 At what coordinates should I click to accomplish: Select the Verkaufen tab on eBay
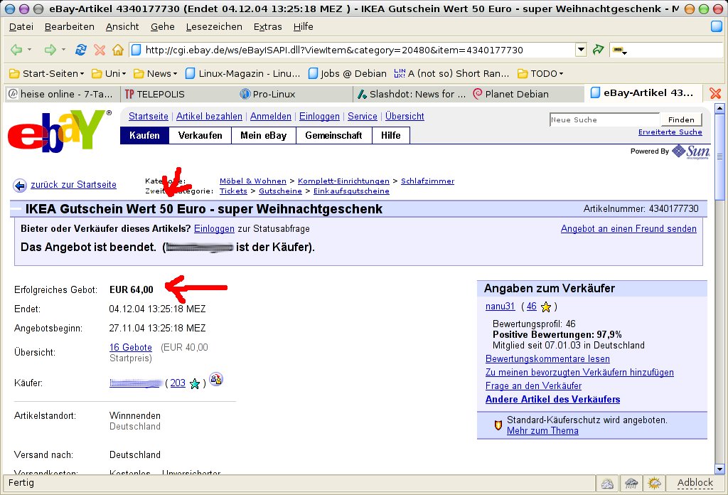[200, 136]
